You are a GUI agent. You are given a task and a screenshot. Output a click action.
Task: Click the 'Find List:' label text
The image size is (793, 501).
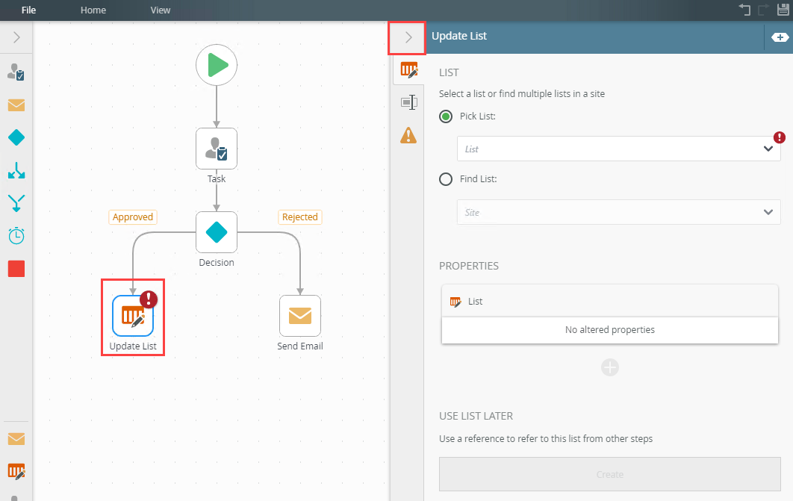tap(478, 179)
